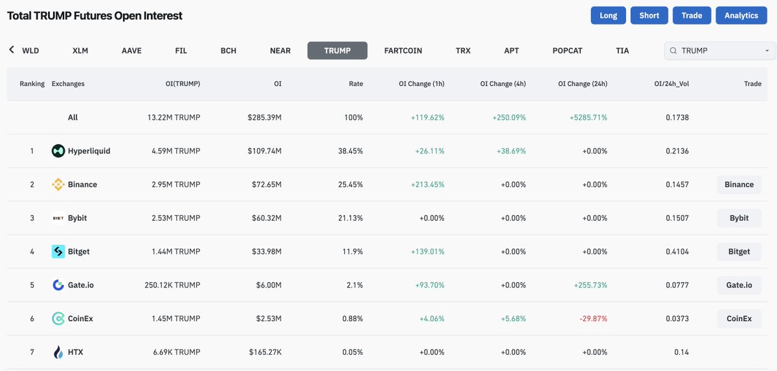Click the +255.73% Gate.io 24h change
This screenshot has height=371, width=777.
pos(591,285)
